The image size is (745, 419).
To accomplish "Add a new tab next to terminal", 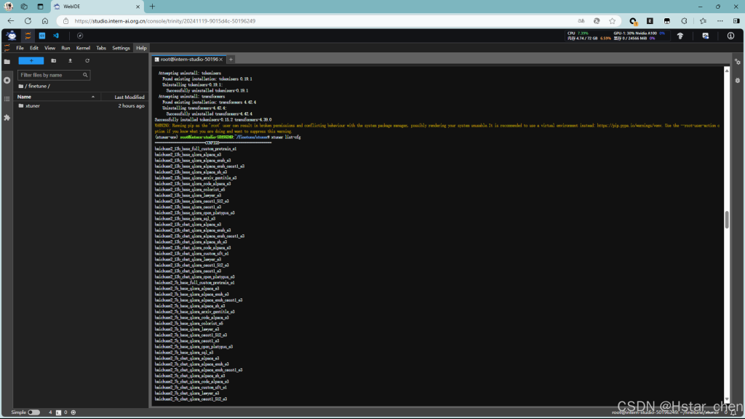I will click(231, 60).
